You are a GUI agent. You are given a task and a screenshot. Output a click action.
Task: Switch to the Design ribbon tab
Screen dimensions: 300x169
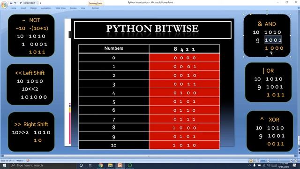[x=33, y=8]
